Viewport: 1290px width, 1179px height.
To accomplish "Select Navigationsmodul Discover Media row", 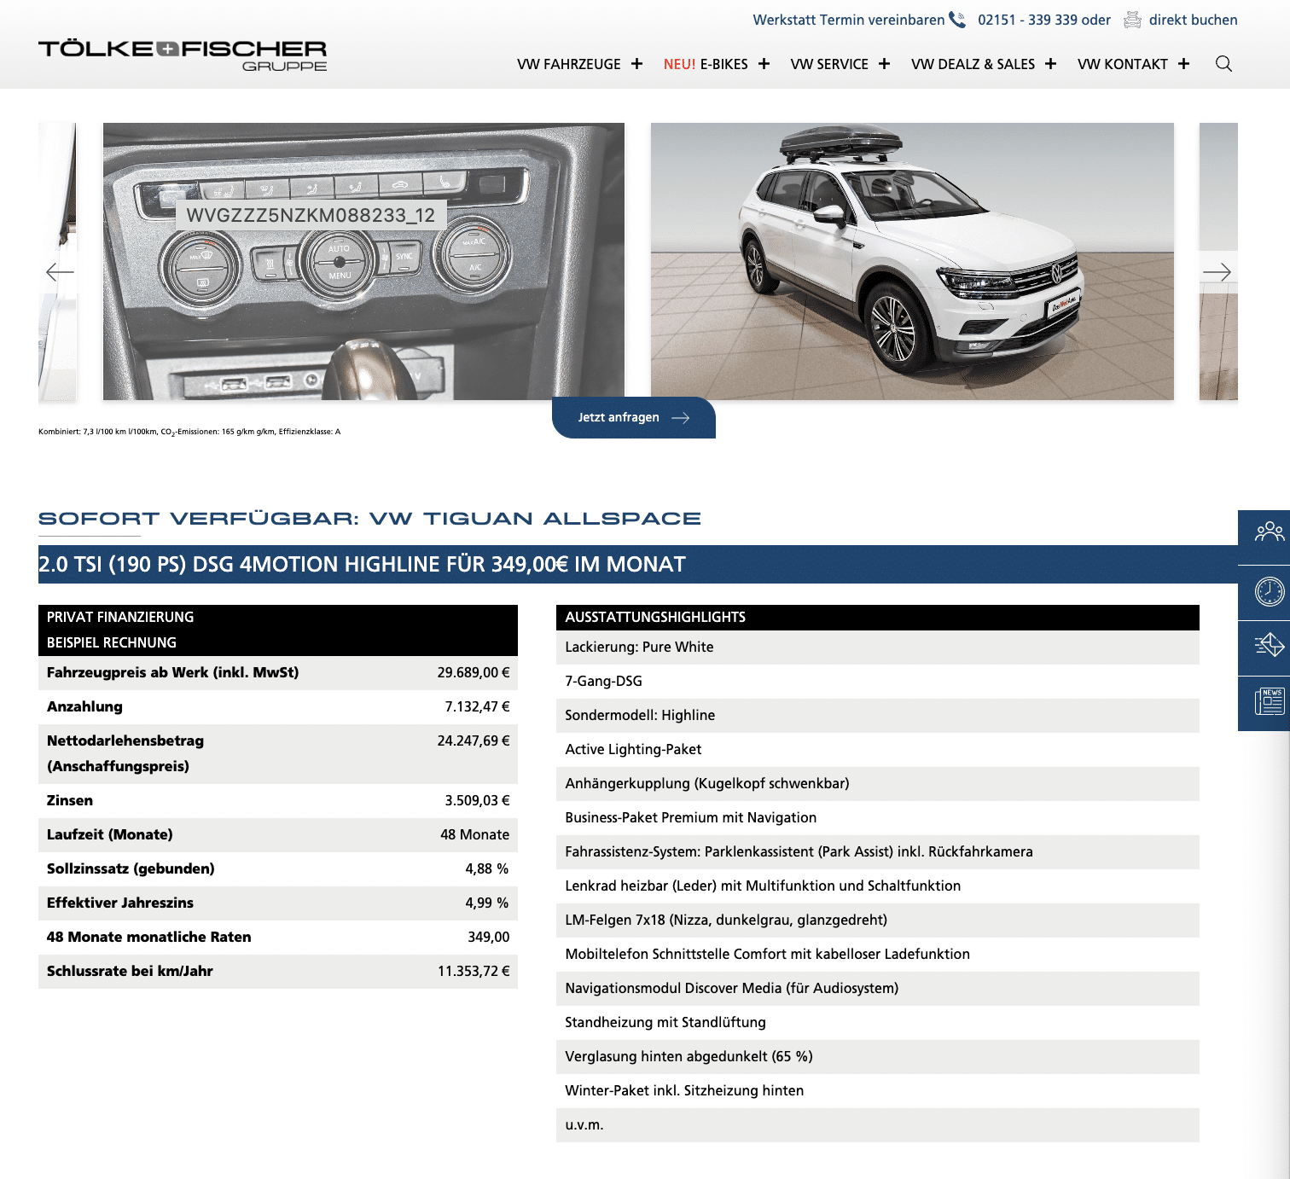I will [x=878, y=989].
